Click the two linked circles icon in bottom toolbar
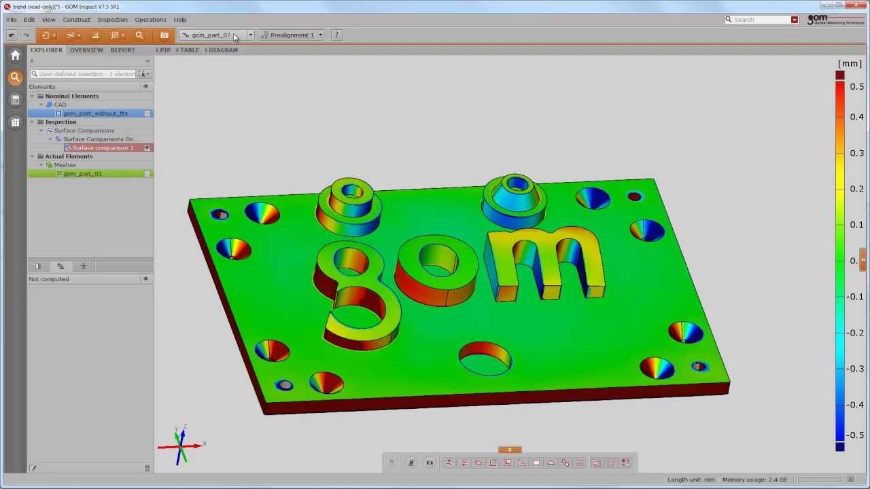This screenshot has width=870, height=489. point(565,463)
